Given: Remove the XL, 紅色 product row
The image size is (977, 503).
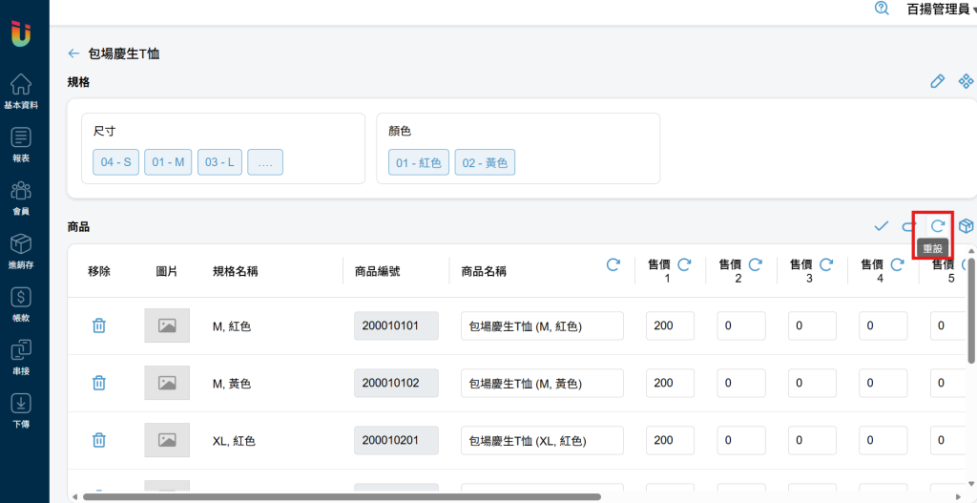Looking at the screenshot, I should tap(98, 440).
